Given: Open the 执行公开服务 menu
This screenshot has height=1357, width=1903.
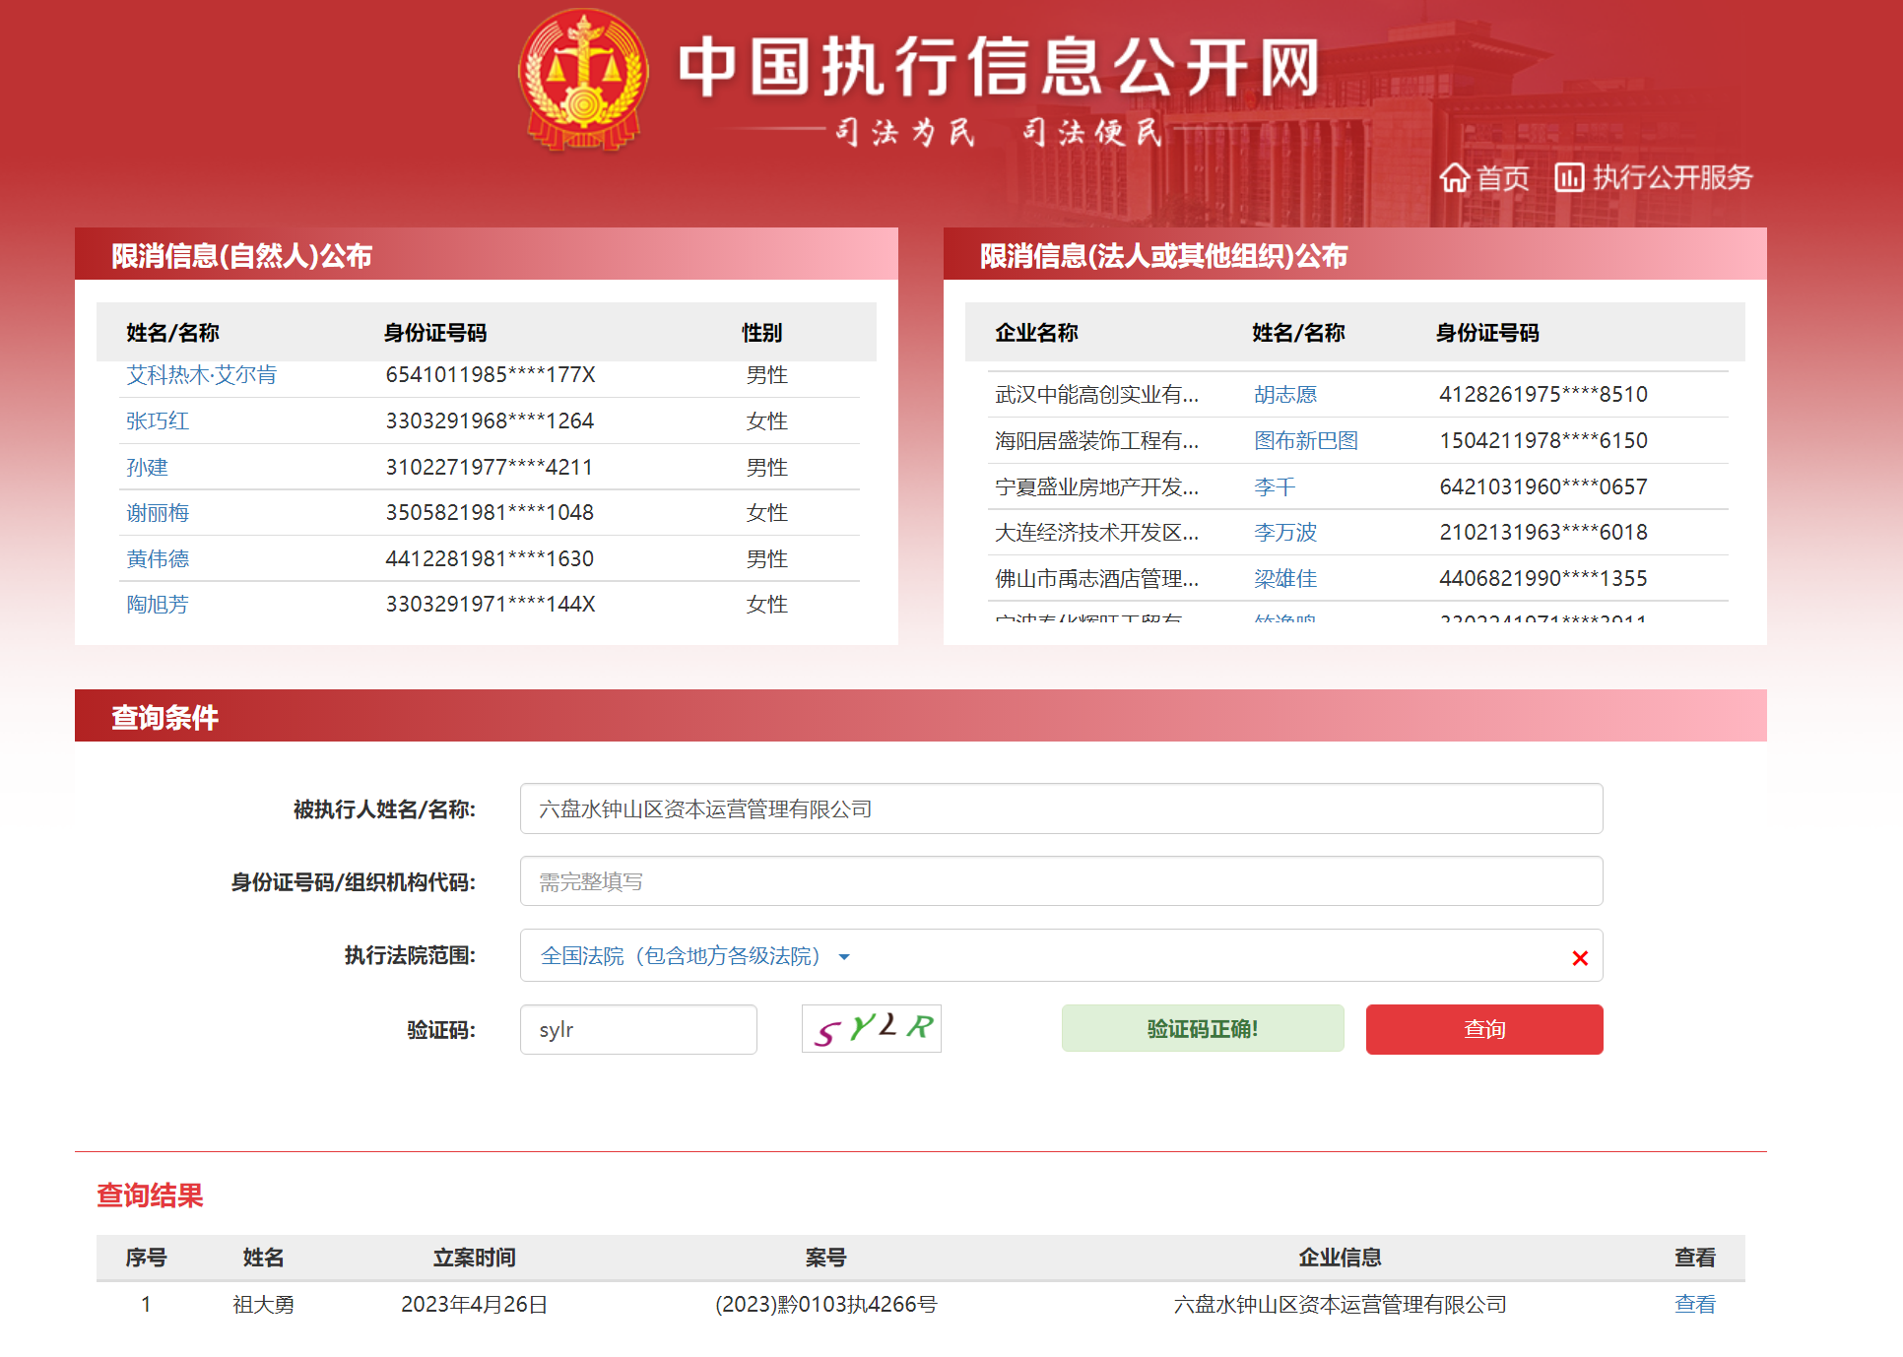Looking at the screenshot, I should click(1672, 178).
